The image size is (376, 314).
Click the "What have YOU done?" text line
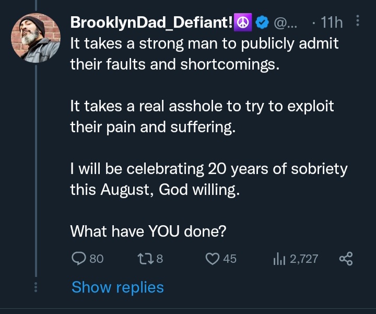pos(148,231)
